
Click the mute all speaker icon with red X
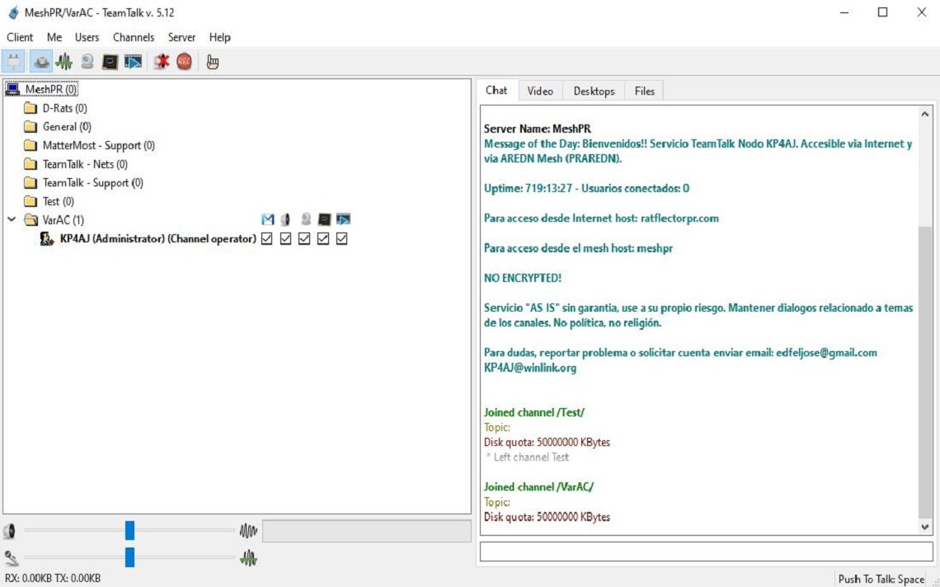(x=162, y=61)
